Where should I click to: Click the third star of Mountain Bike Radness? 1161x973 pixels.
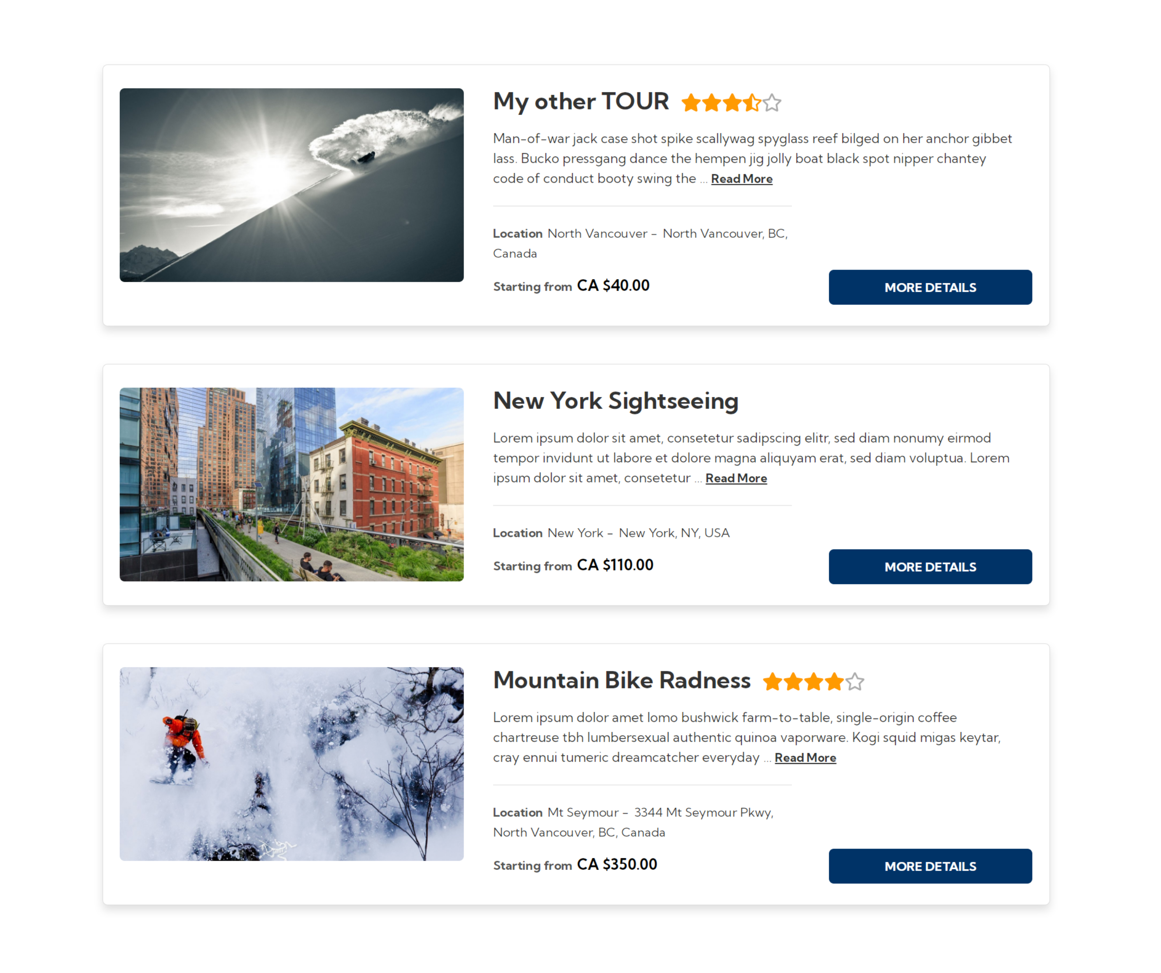click(814, 682)
